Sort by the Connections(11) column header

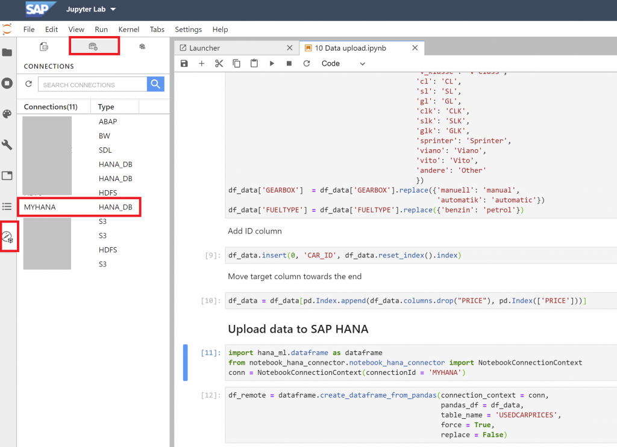tap(54, 107)
